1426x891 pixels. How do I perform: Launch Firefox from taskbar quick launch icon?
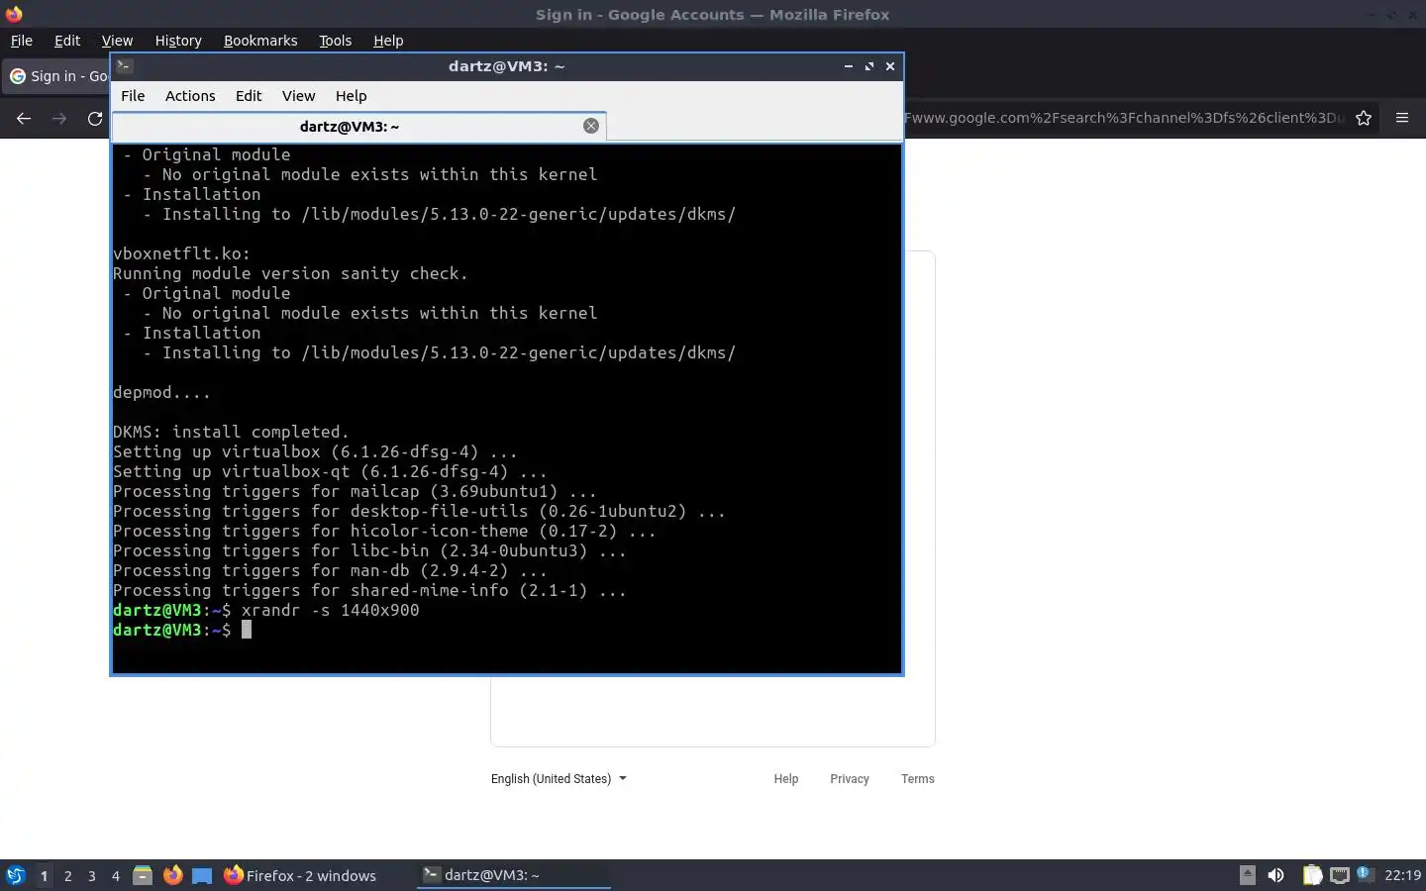pyautogui.click(x=172, y=875)
